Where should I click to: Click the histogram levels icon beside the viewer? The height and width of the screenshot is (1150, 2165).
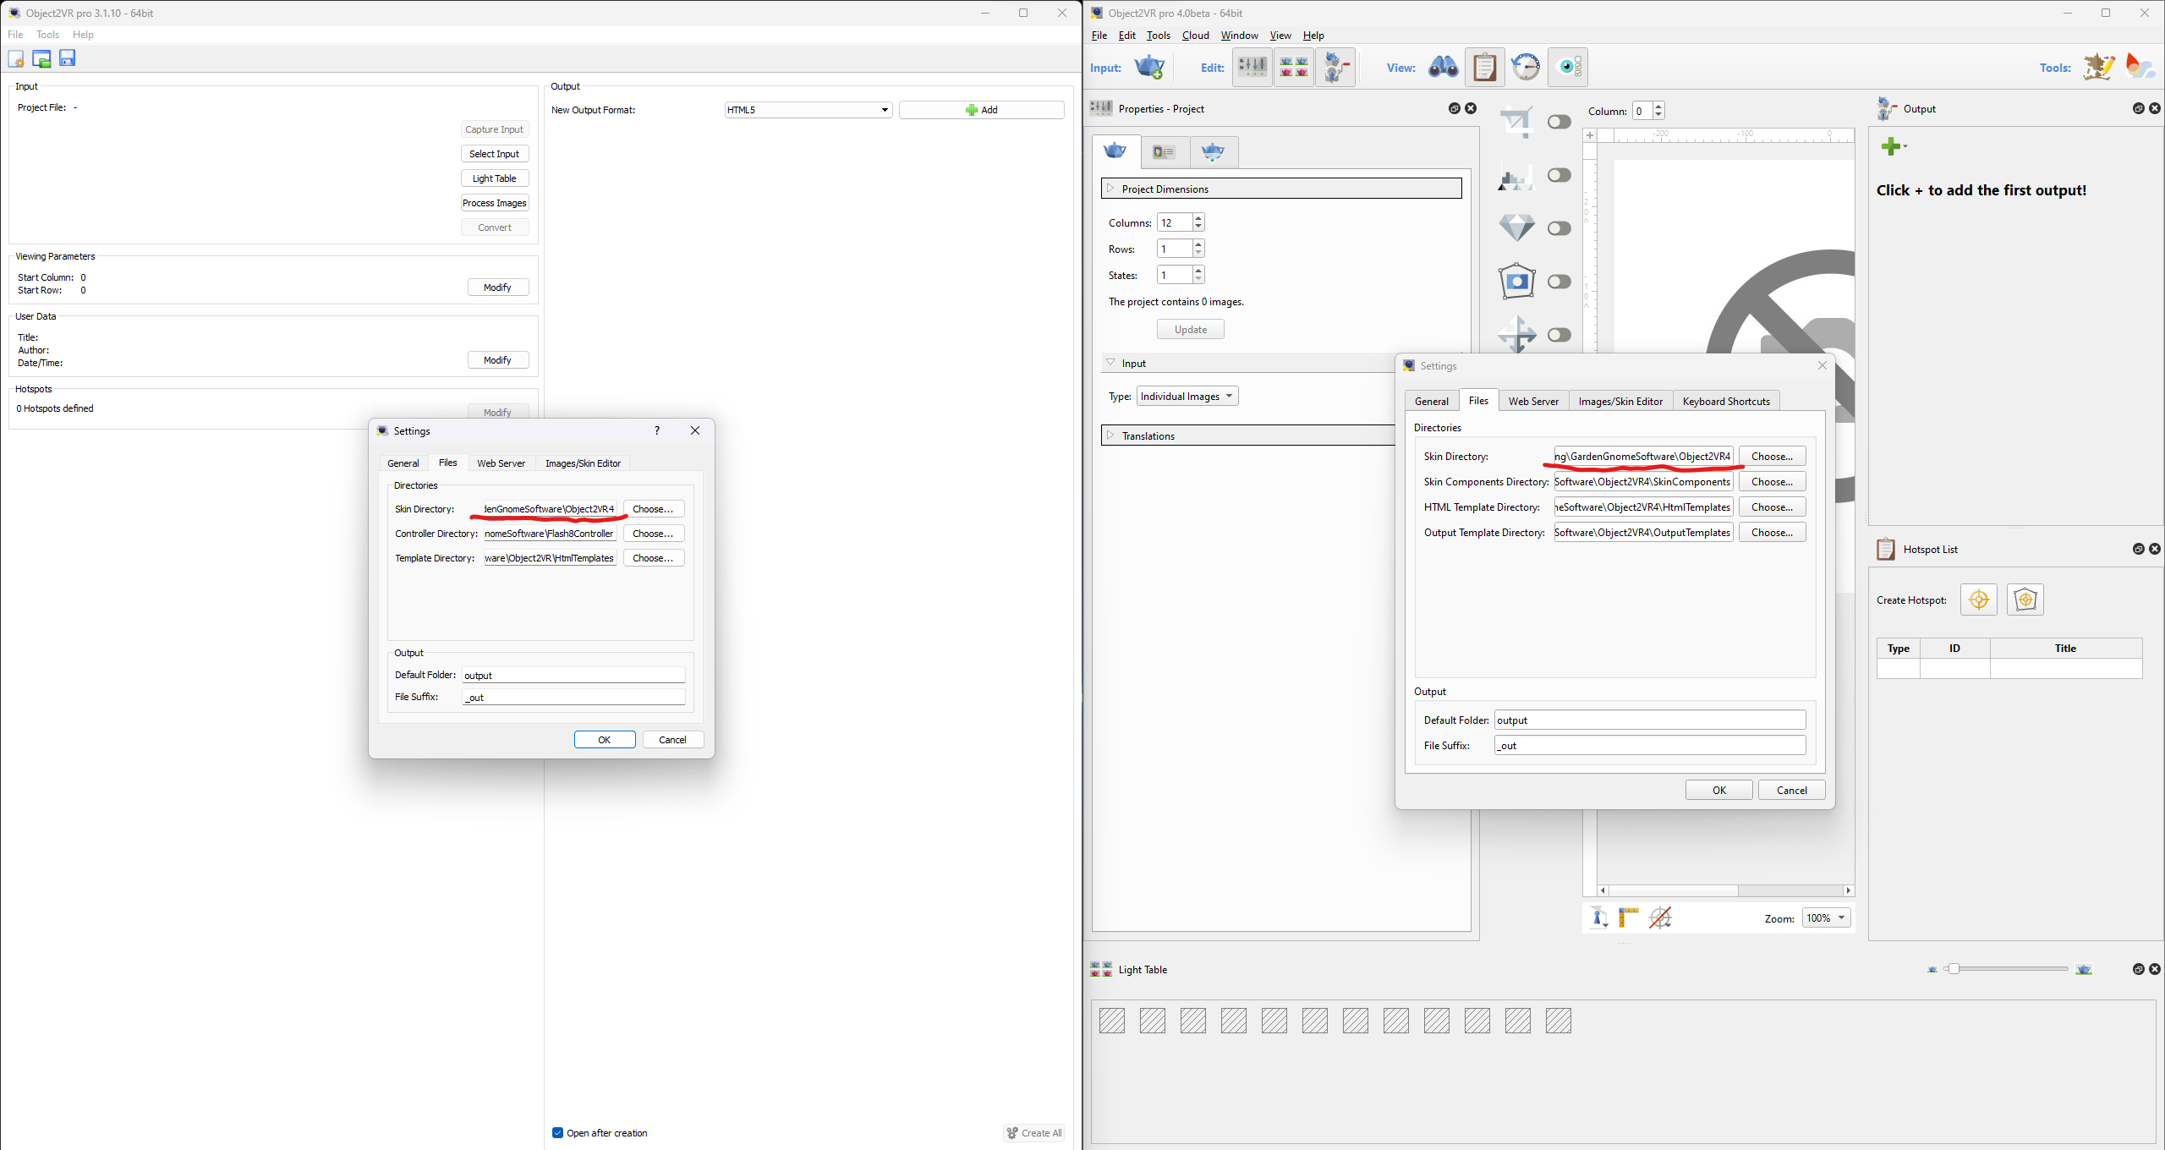1516,176
